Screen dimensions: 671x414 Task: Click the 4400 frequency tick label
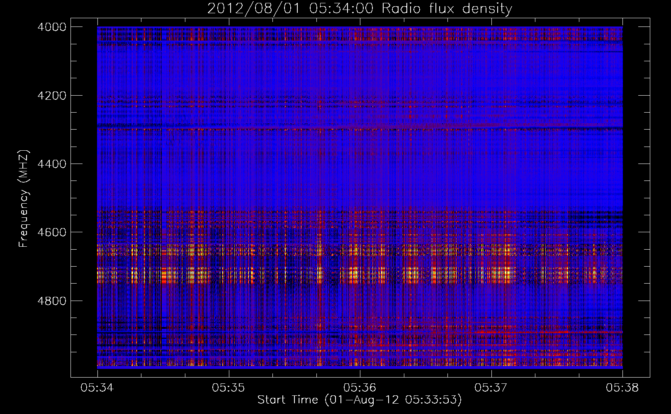52,164
